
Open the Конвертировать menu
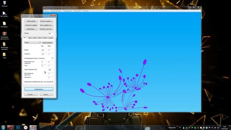56,11
